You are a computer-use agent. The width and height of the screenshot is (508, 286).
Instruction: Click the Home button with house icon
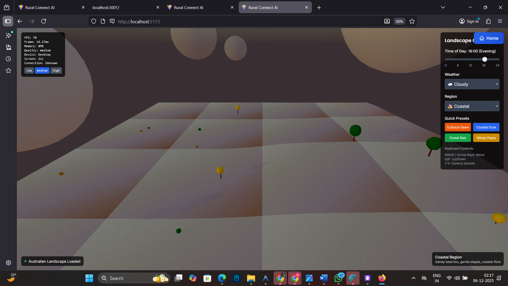click(488, 38)
